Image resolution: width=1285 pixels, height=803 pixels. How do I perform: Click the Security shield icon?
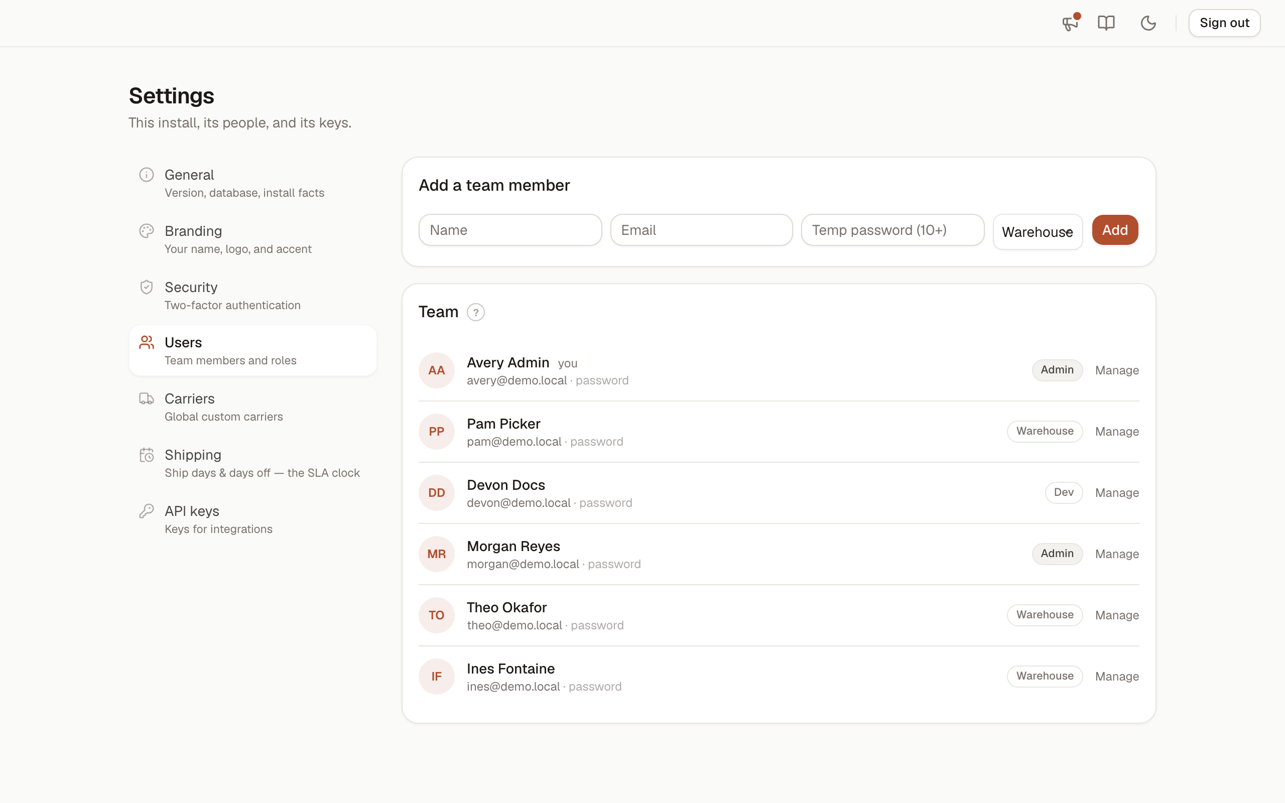[147, 287]
